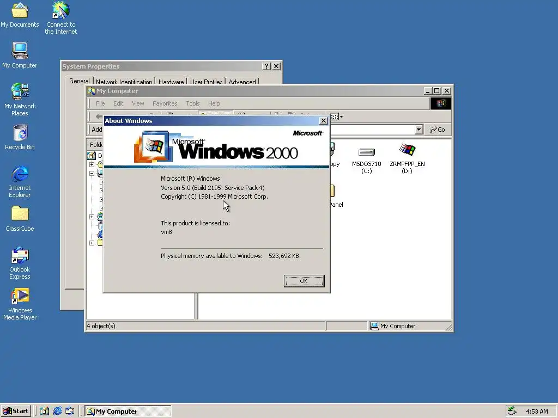
Task: Select the Windows Media Player desktop shortcut
Action: [20, 304]
